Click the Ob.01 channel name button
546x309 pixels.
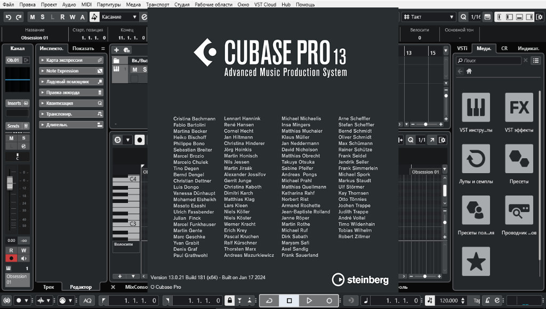(13, 60)
